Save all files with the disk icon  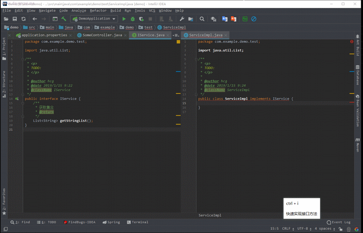pyautogui.click(x=15, y=19)
